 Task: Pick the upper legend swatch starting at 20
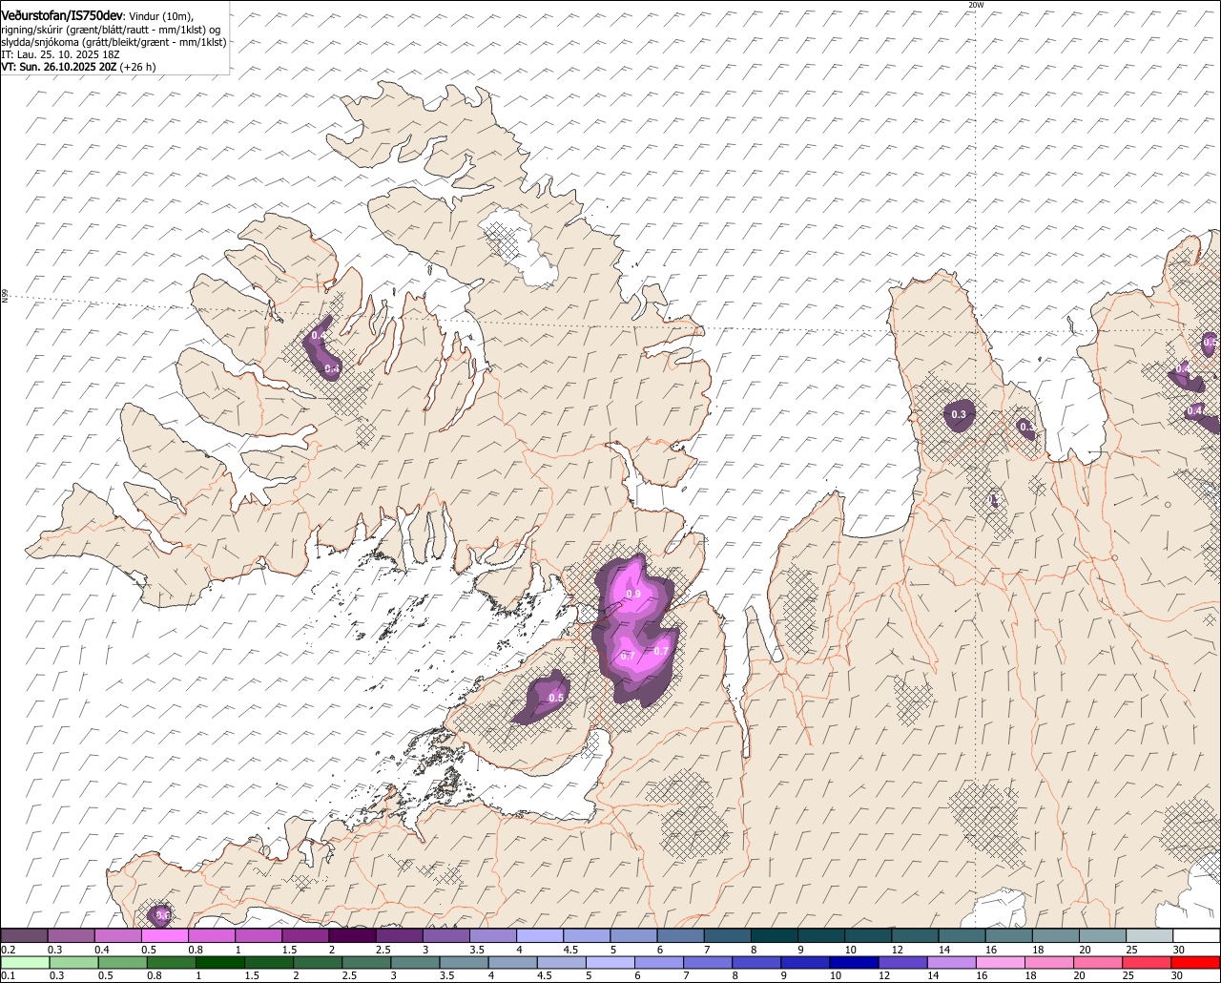[1103, 936]
